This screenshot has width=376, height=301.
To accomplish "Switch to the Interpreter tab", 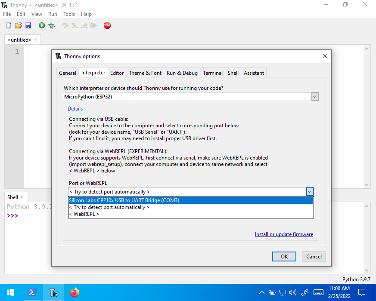I will 93,73.
